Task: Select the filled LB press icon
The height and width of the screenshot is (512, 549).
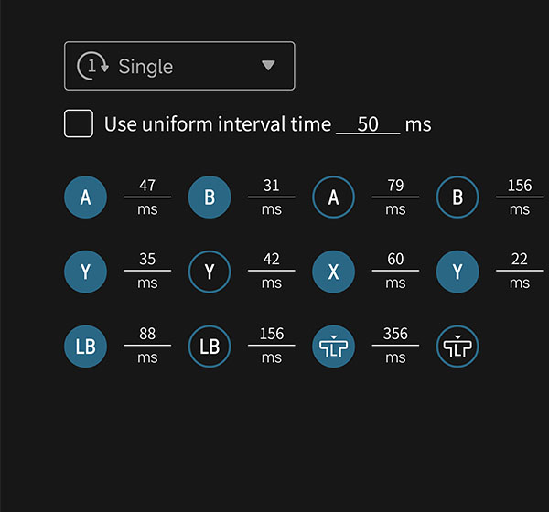Action: pos(85,347)
